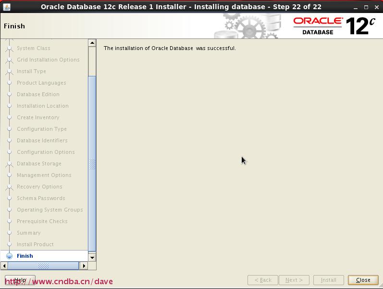The width and height of the screenshot is (383, 289).
Task: Click the Database Edition bullet icon
Action: (x=9, y=94)
